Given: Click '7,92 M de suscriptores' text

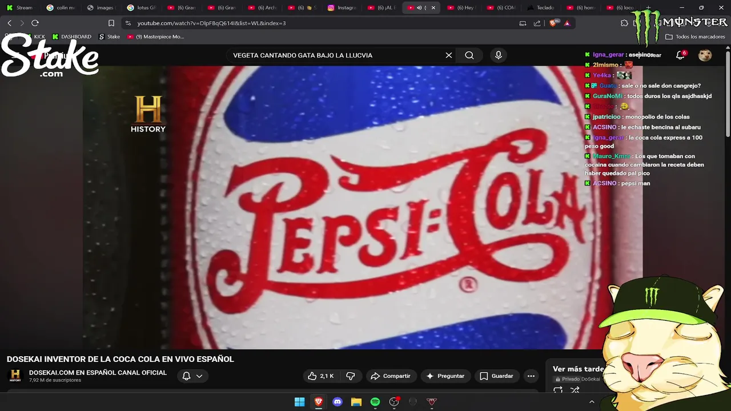Looking at the screenshot, I should pos(55,380).
